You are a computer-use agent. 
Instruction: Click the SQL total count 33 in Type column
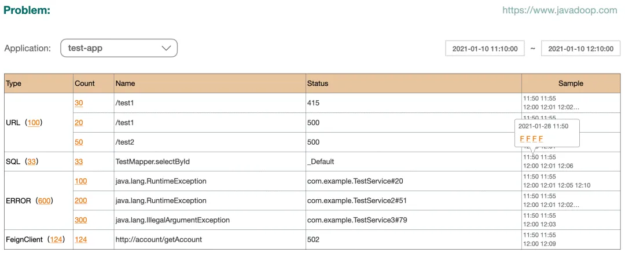point(32,162)
